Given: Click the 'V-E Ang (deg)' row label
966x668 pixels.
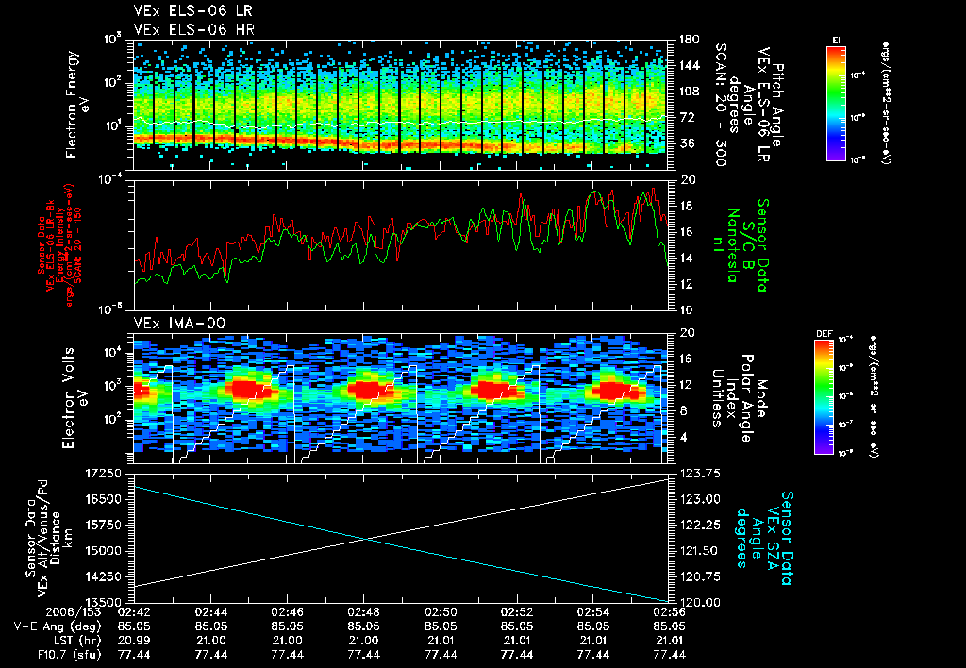Looking at the screenshot, I should [x=58, y=626].
